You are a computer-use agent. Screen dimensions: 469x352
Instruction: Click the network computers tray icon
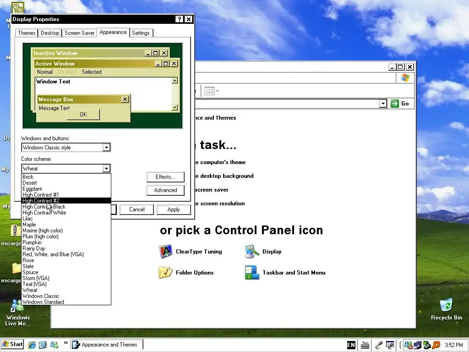click(x=418, y=345)
